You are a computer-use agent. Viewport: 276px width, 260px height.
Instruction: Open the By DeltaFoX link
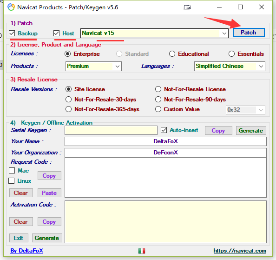tap(26, 251)
